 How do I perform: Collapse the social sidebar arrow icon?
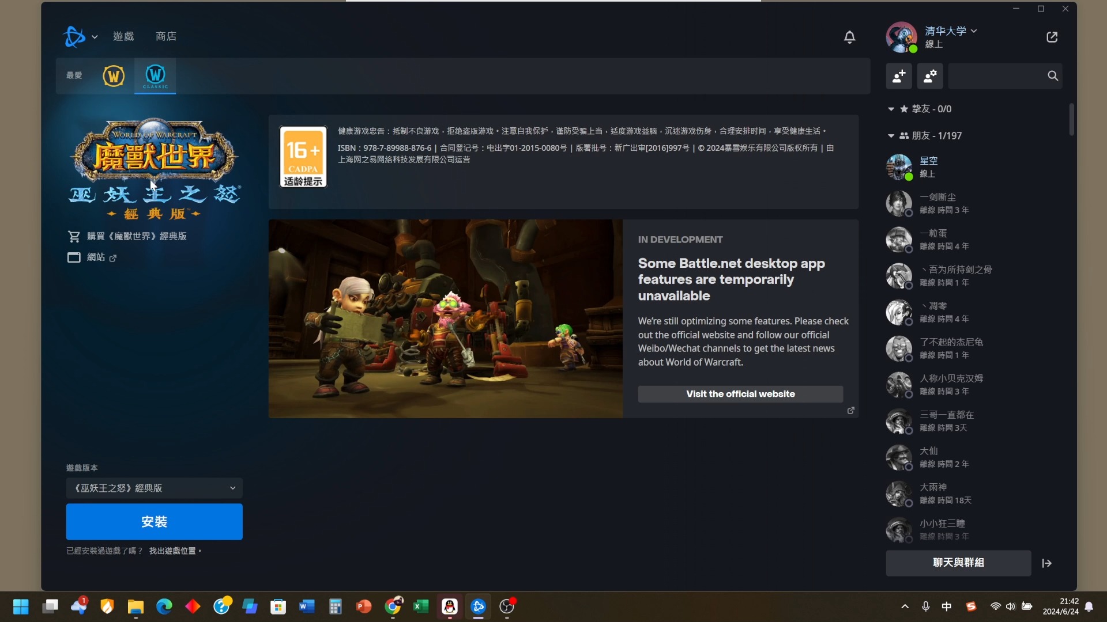[1047, 563]
